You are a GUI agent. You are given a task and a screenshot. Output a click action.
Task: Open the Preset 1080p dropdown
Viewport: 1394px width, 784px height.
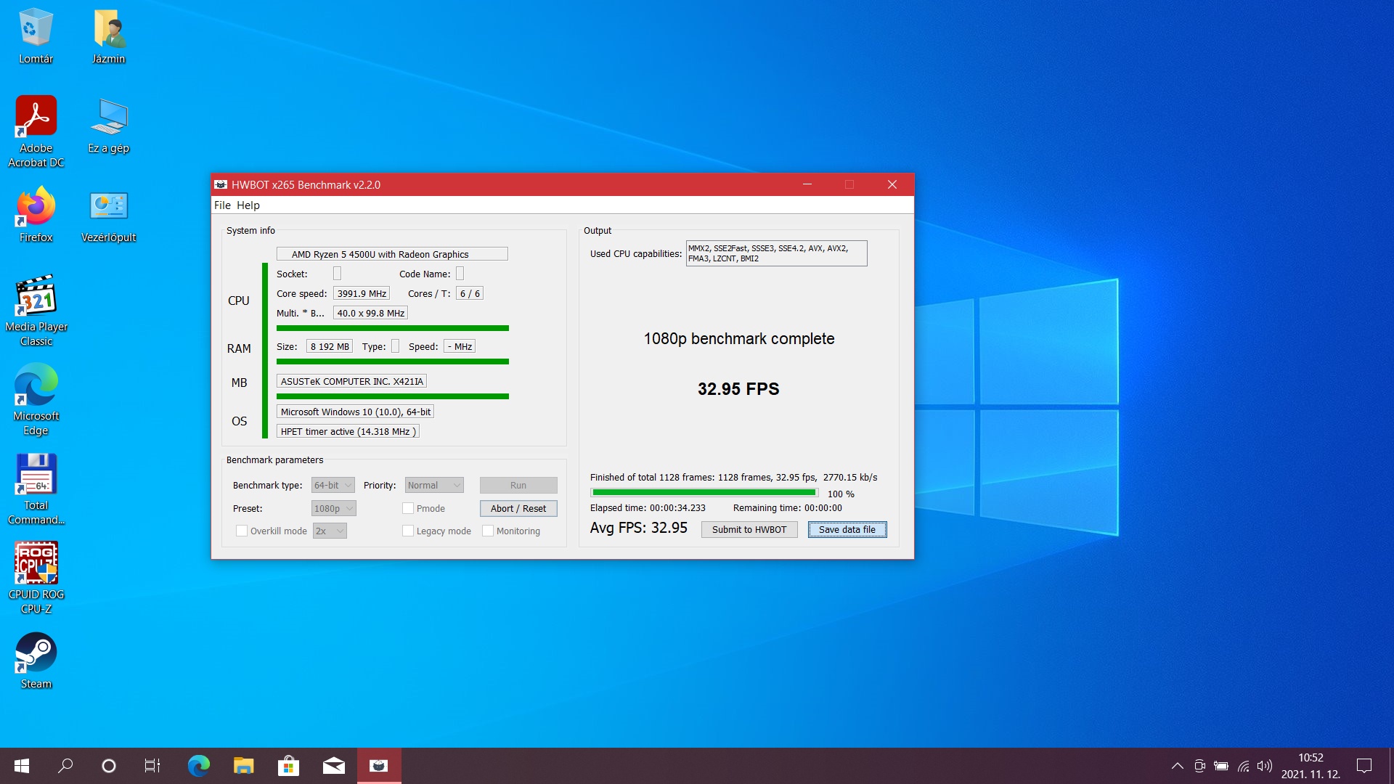[x=333, y=508]
